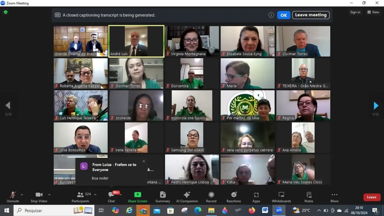Click the Sign in link

coord(355,12)
